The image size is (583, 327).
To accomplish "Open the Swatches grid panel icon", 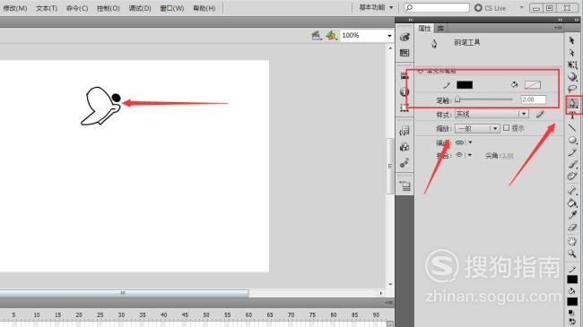I will click(x=405, y=53).
